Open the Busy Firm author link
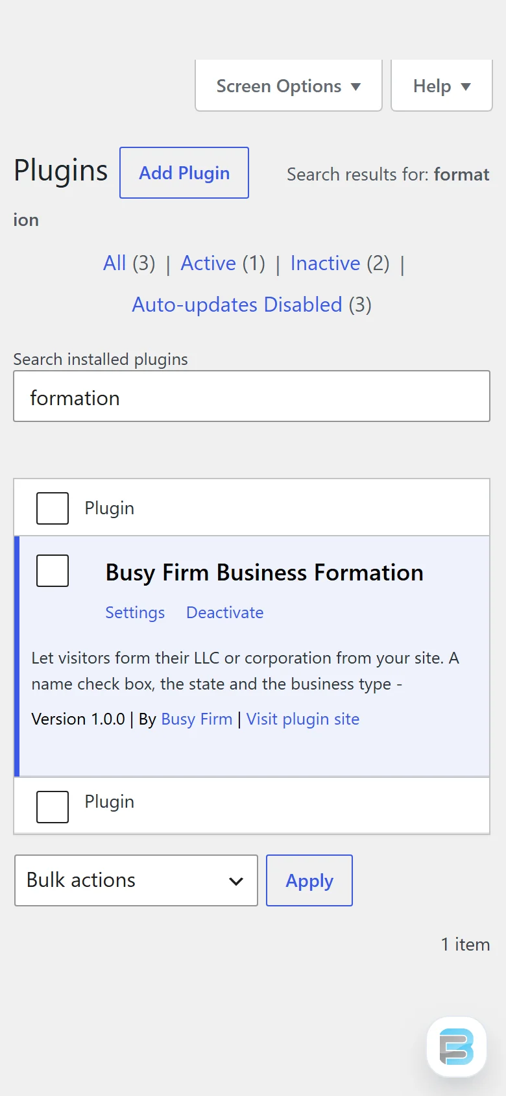Viewport: 506px width, 1096px height. [197, 719]
